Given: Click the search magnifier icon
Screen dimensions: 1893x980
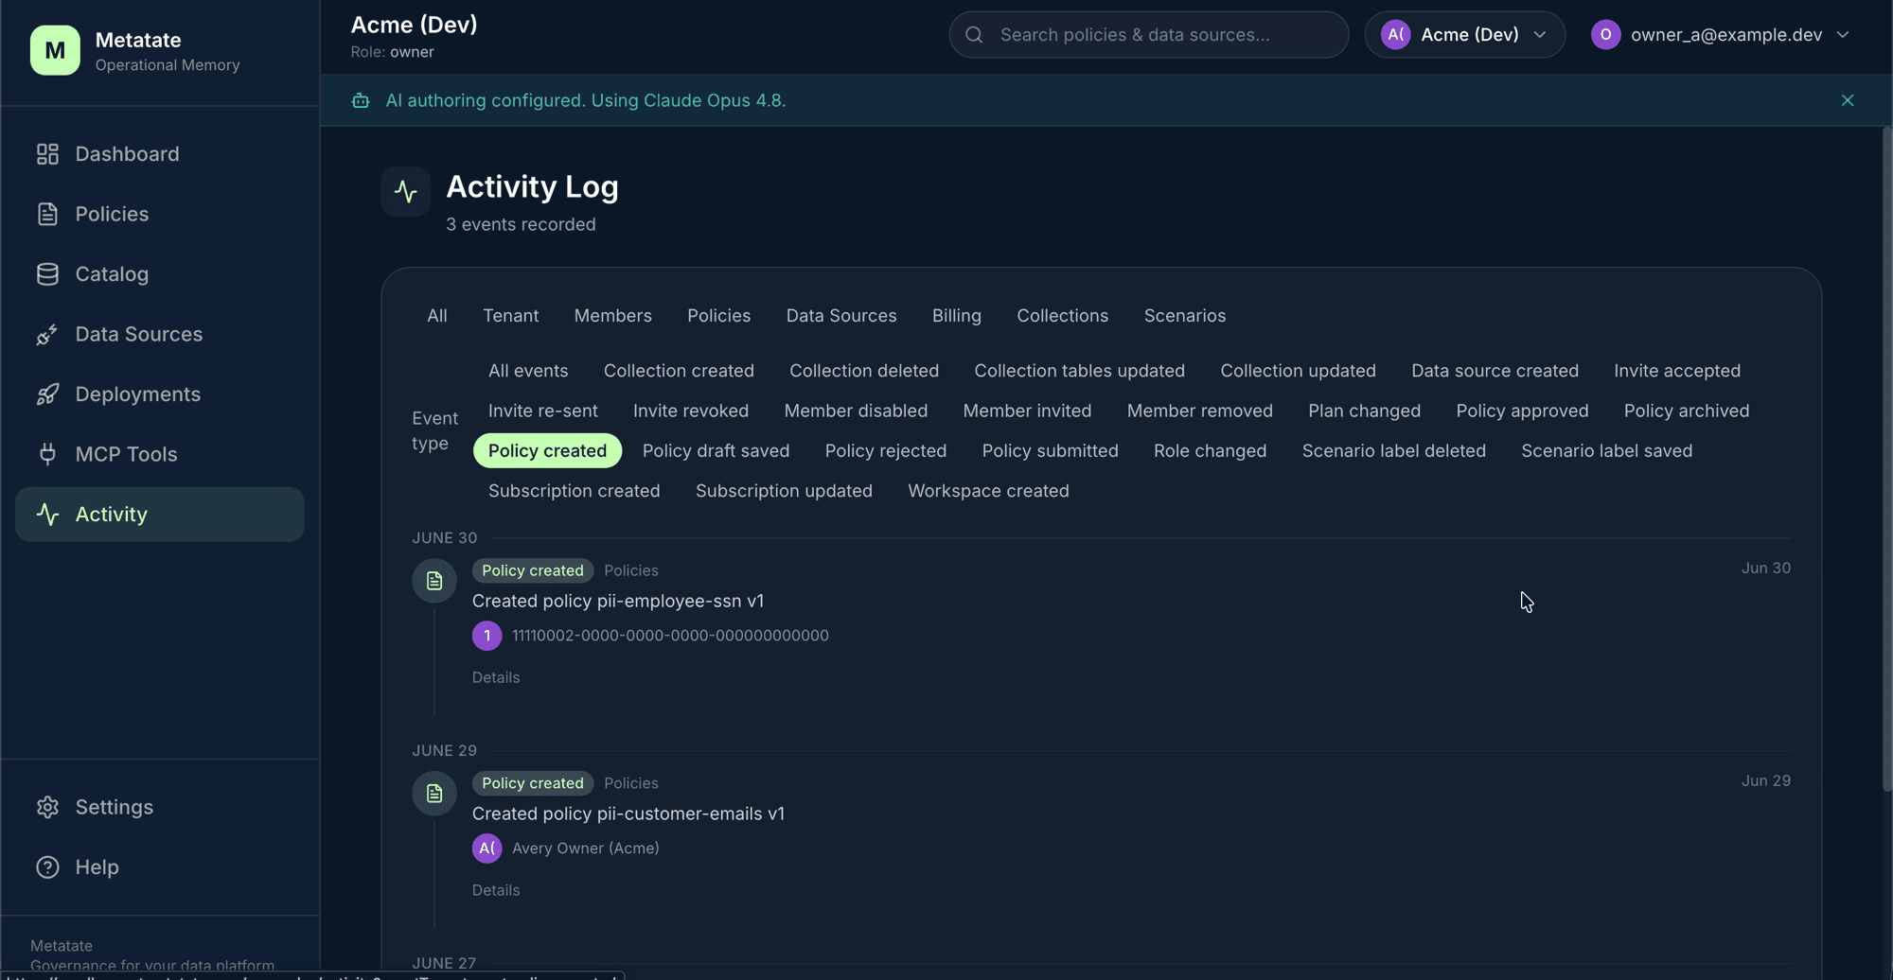Looking at the screenshot, I should 974,35.
